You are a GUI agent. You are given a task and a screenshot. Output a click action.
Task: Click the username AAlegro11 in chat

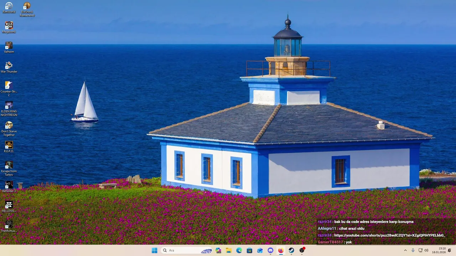click(x=327, y=229)
